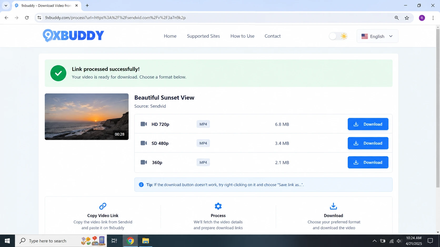Image resolution: width=440 pixels, height=247 pixels.
Task: Click the info icon in the Tip box
Action: pos(141,185)
